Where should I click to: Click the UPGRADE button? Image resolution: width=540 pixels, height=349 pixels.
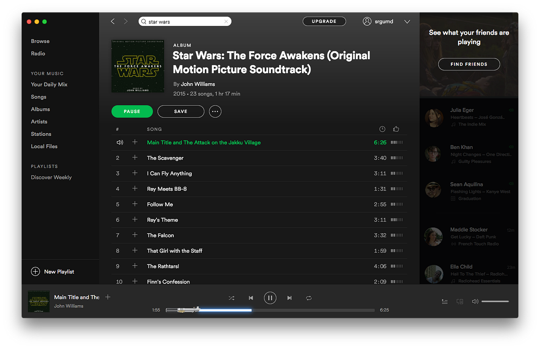[x=324, y=21]
